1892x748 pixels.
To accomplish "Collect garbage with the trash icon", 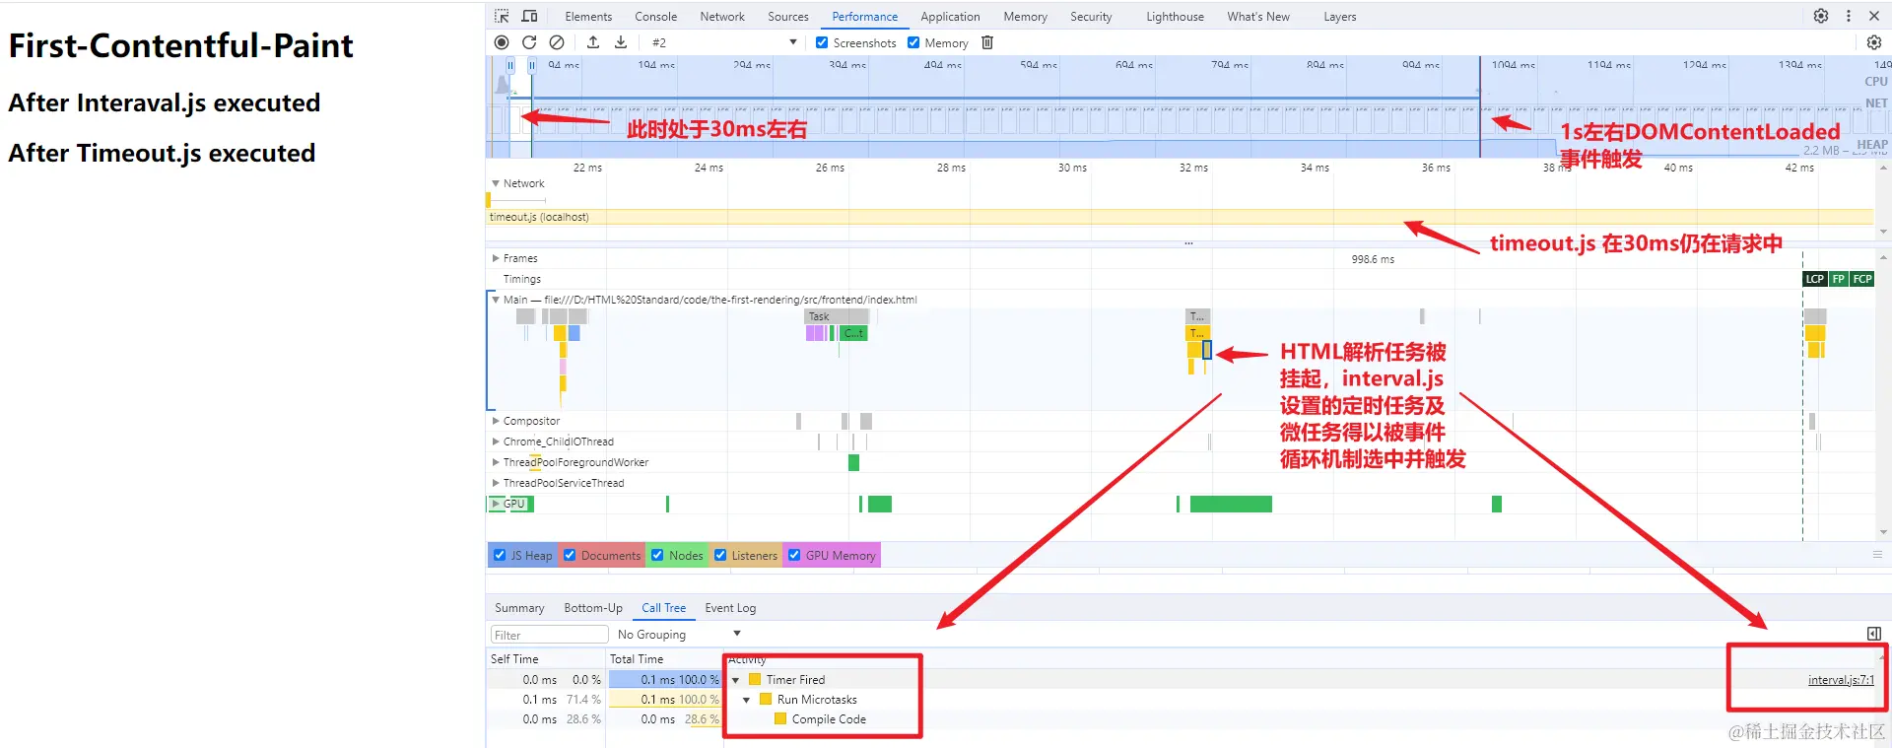I will coord(987,42).
